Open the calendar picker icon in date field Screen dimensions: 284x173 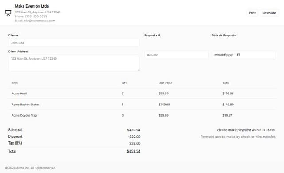point(239,55)
